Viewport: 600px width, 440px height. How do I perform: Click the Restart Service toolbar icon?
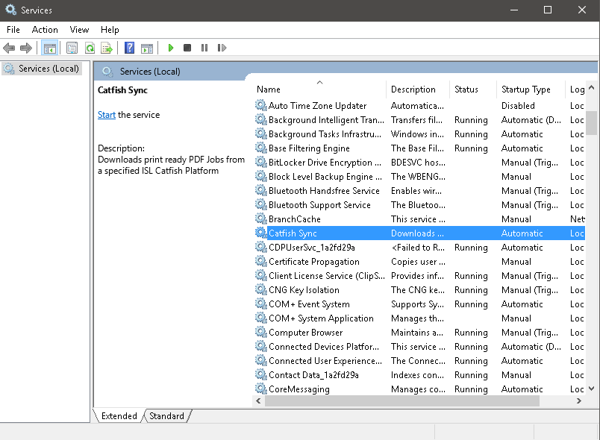[222, 48]
